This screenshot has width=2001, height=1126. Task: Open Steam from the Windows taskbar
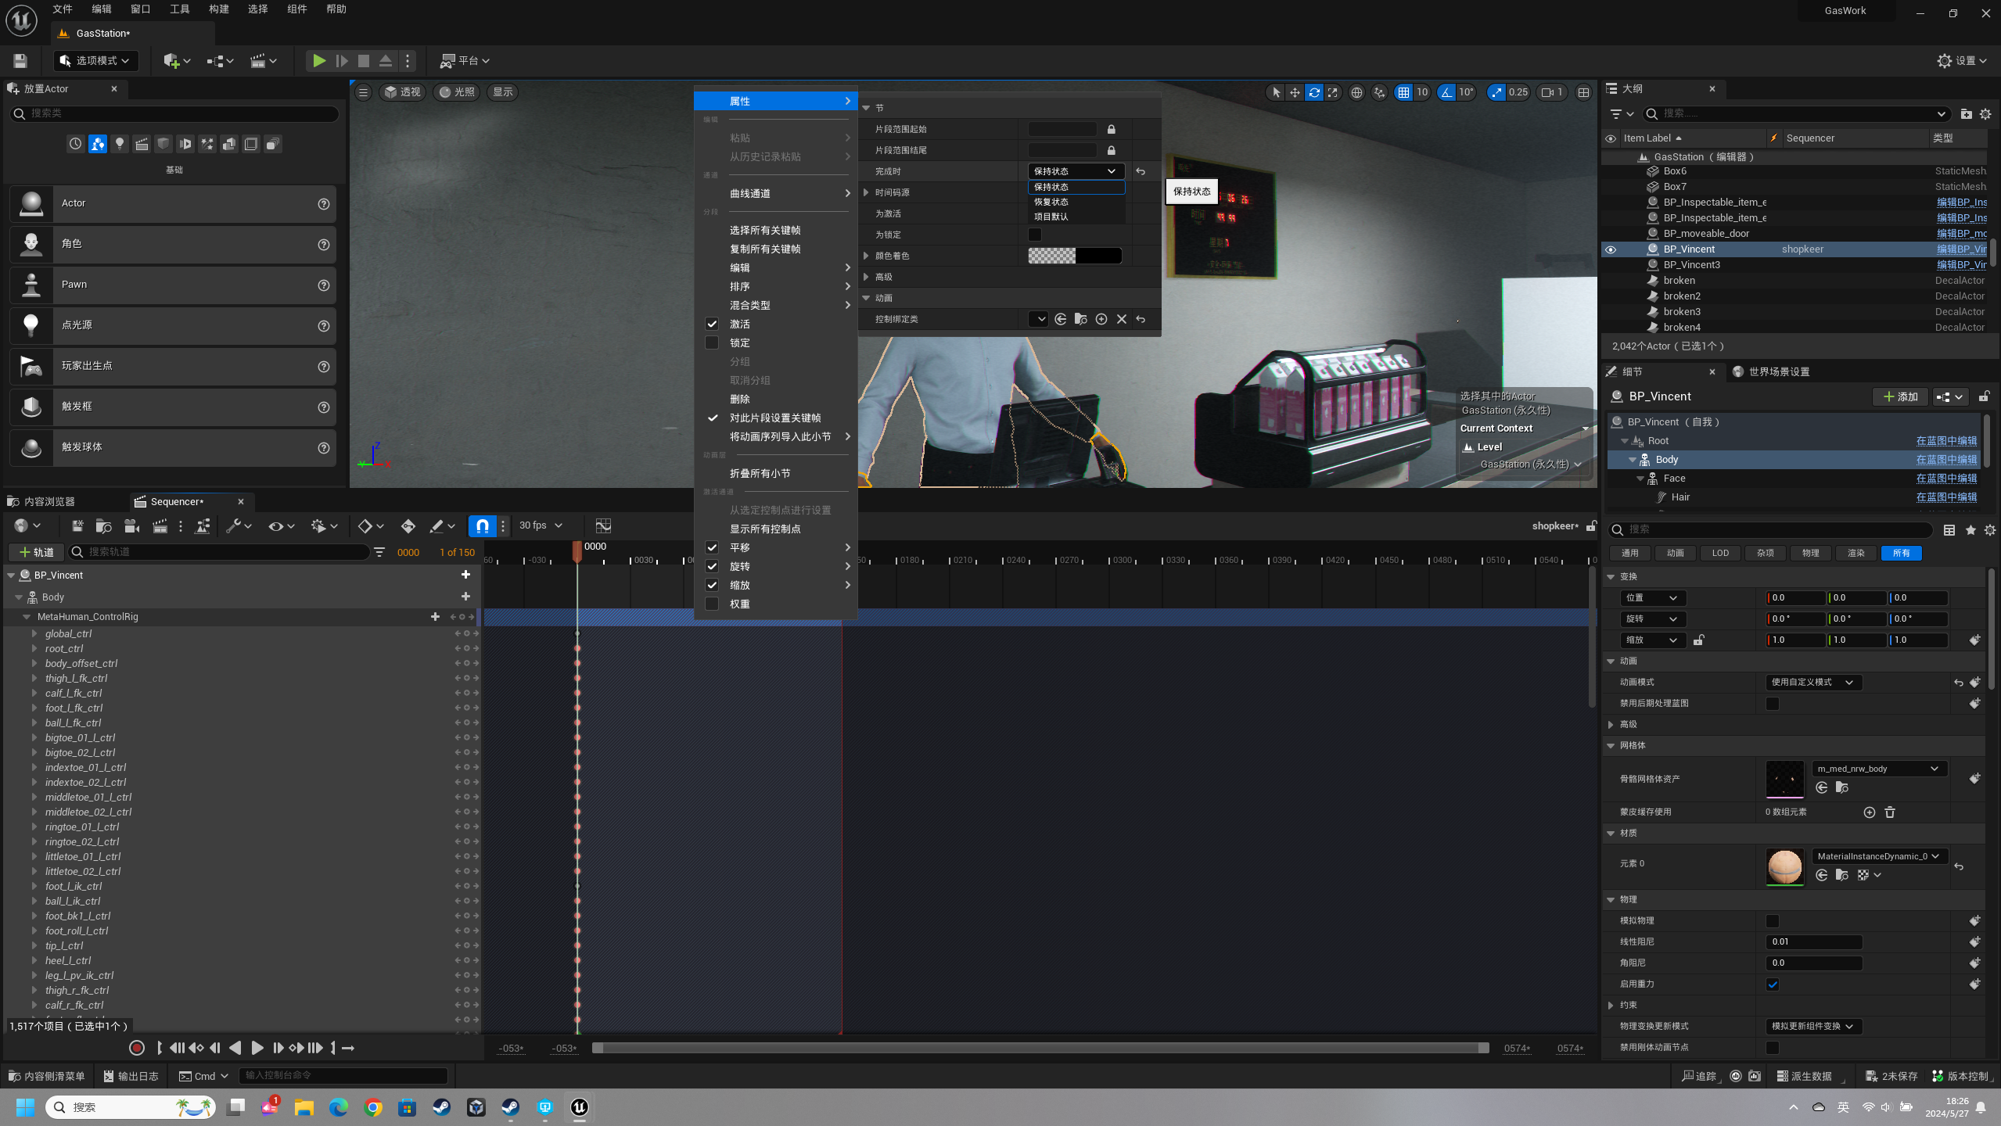tap(442, 1107)
